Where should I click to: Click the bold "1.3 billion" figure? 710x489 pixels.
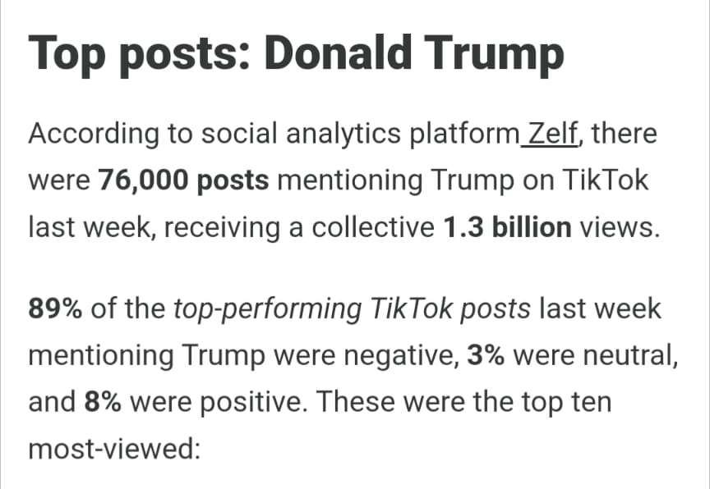507,226
